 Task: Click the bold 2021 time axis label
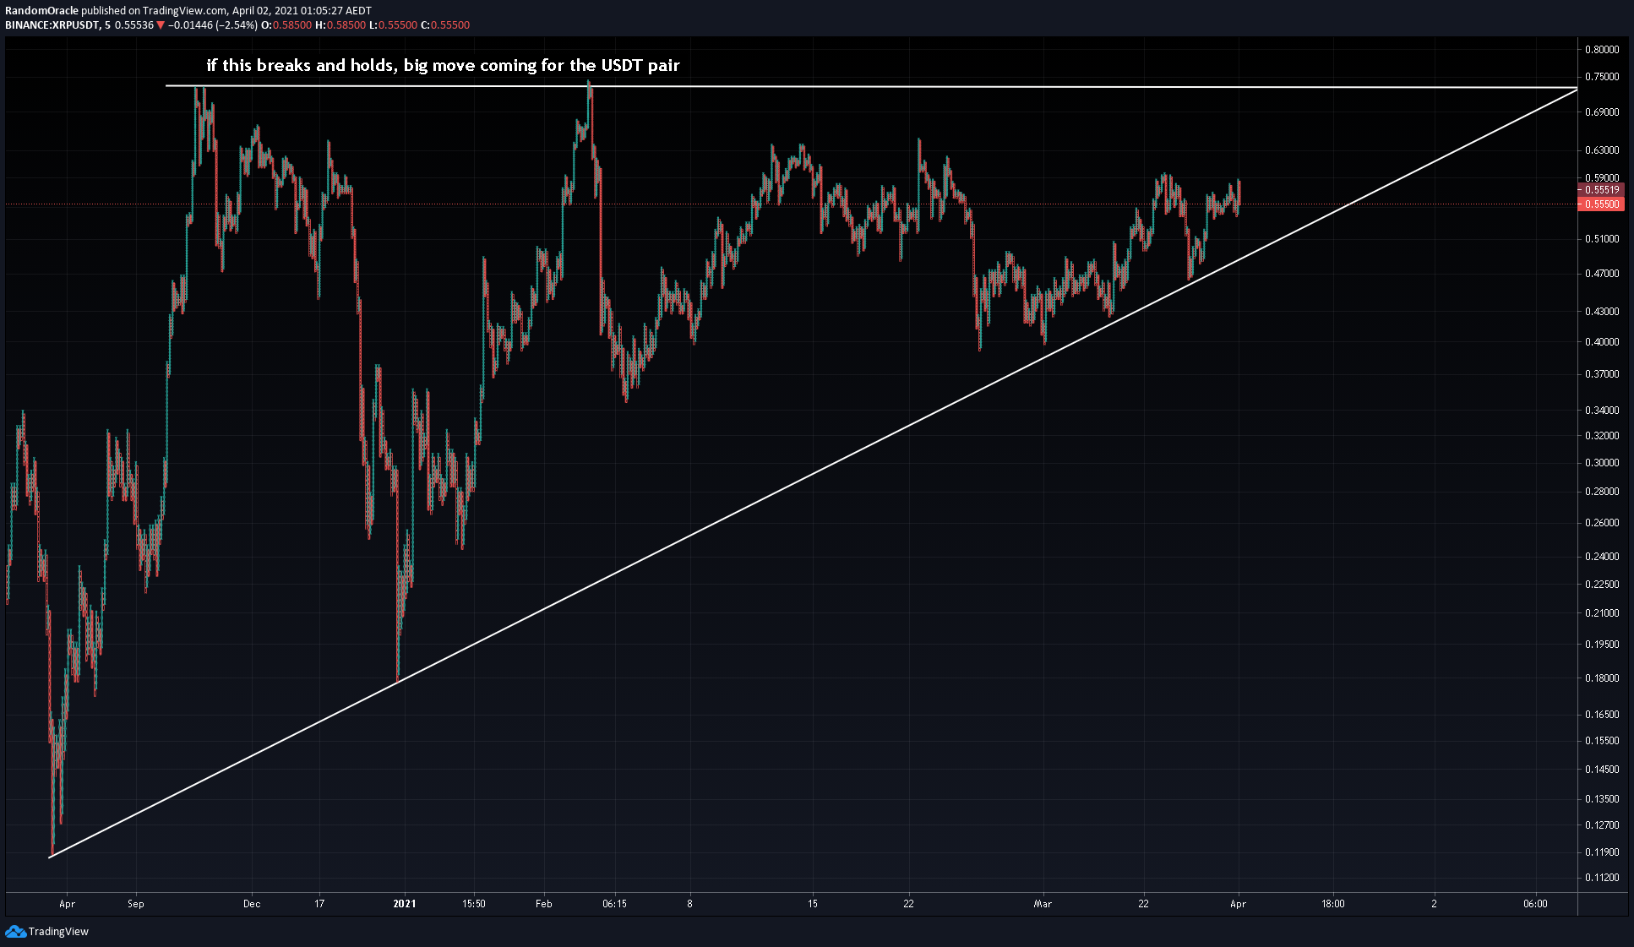pos(405,904)
